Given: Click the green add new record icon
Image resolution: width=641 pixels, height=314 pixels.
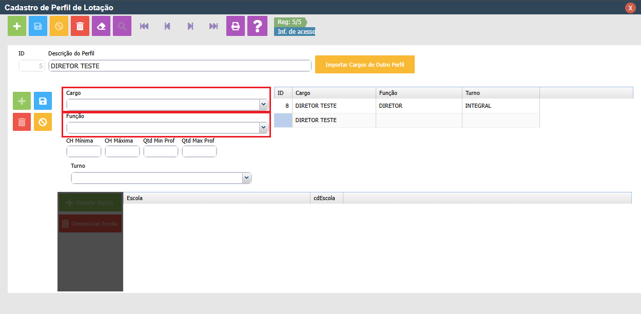Looking at the screenshot, I should [17, 26].
